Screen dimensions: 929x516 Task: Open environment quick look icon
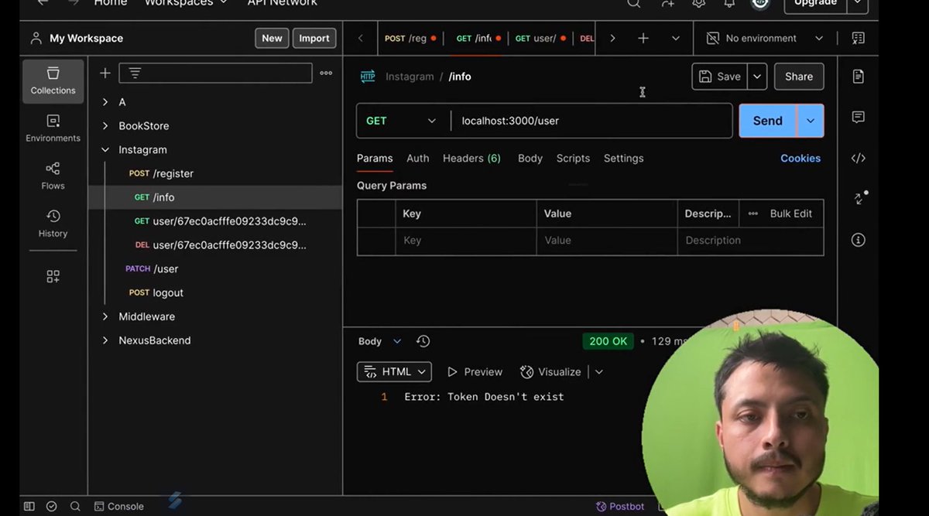click(858, 38)
